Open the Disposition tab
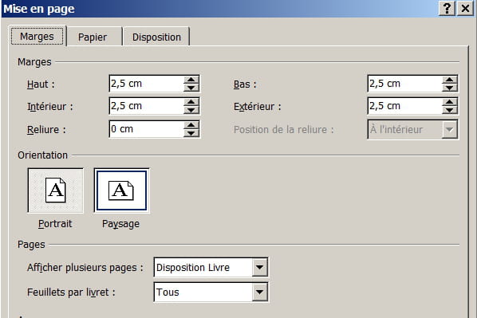 coord(156,37)
